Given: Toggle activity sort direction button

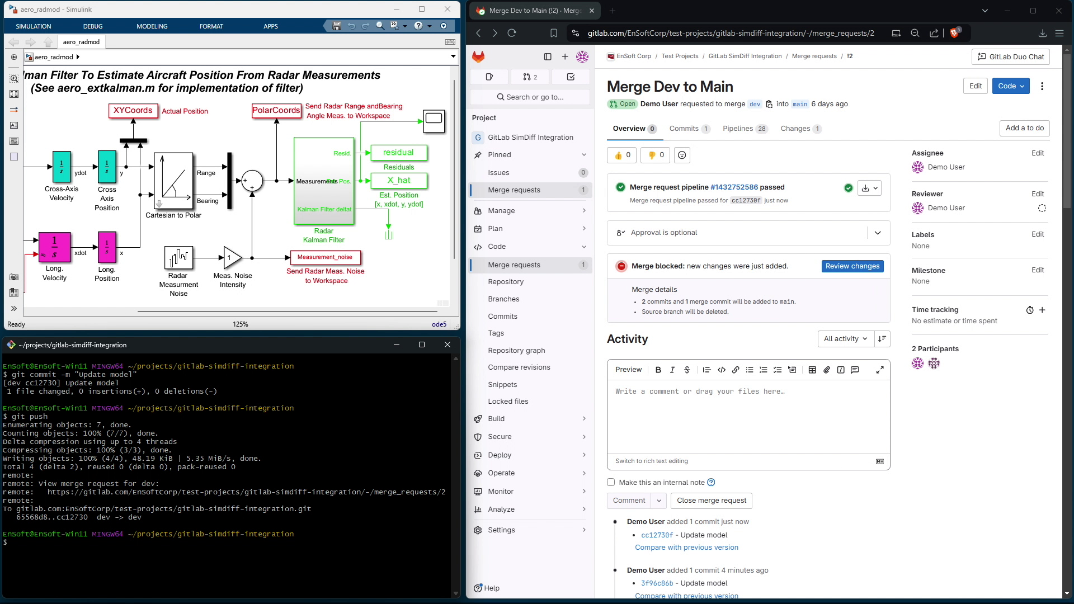Looking at the screenshot, I should pos(882,338).
